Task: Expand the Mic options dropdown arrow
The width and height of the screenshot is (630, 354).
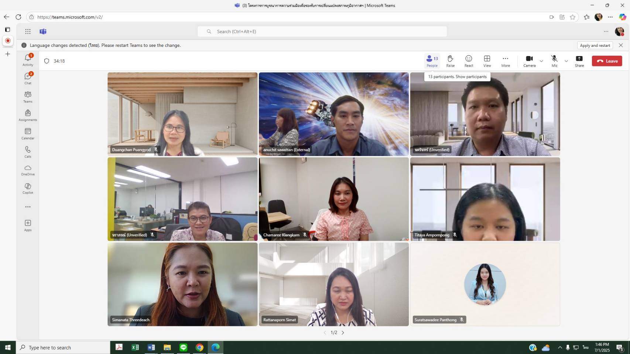Action: [x=566, y=61]
